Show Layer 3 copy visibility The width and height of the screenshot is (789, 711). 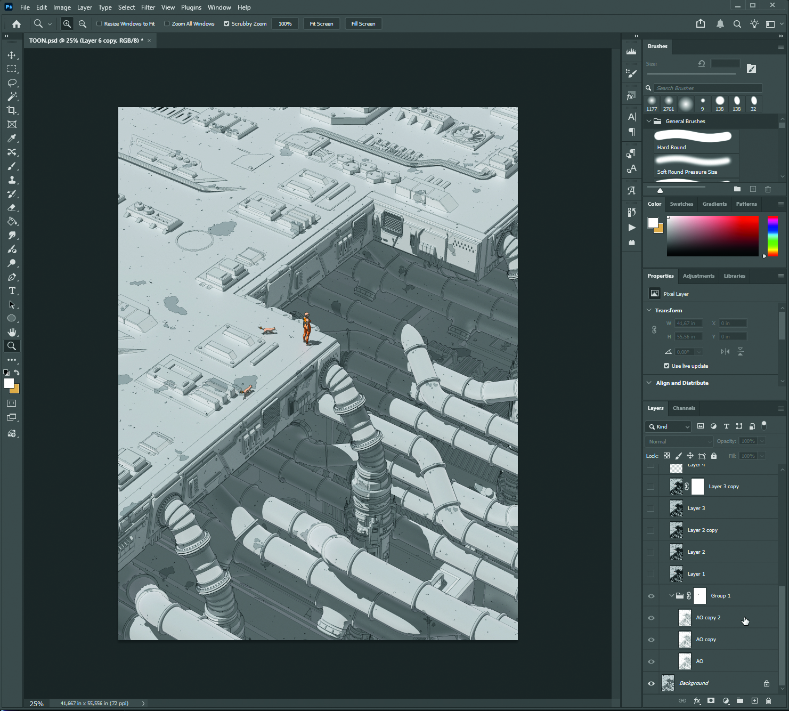(x=651, y=487)
